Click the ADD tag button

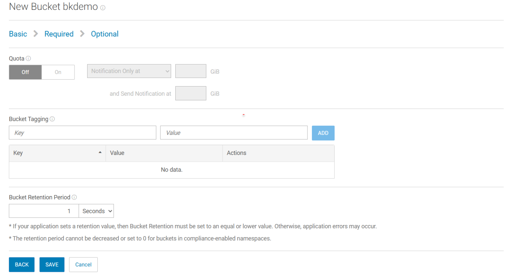323,133
